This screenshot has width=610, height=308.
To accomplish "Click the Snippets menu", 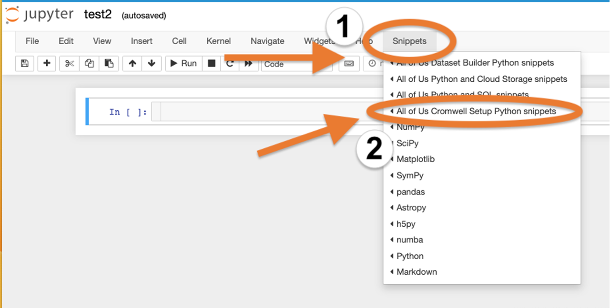I will click(409, 41).
